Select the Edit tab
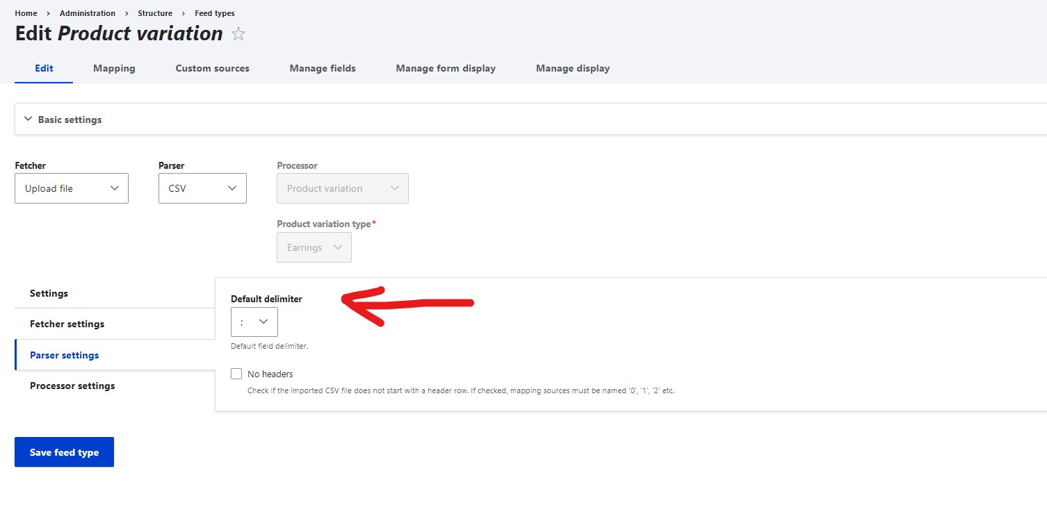 [44, 68]
